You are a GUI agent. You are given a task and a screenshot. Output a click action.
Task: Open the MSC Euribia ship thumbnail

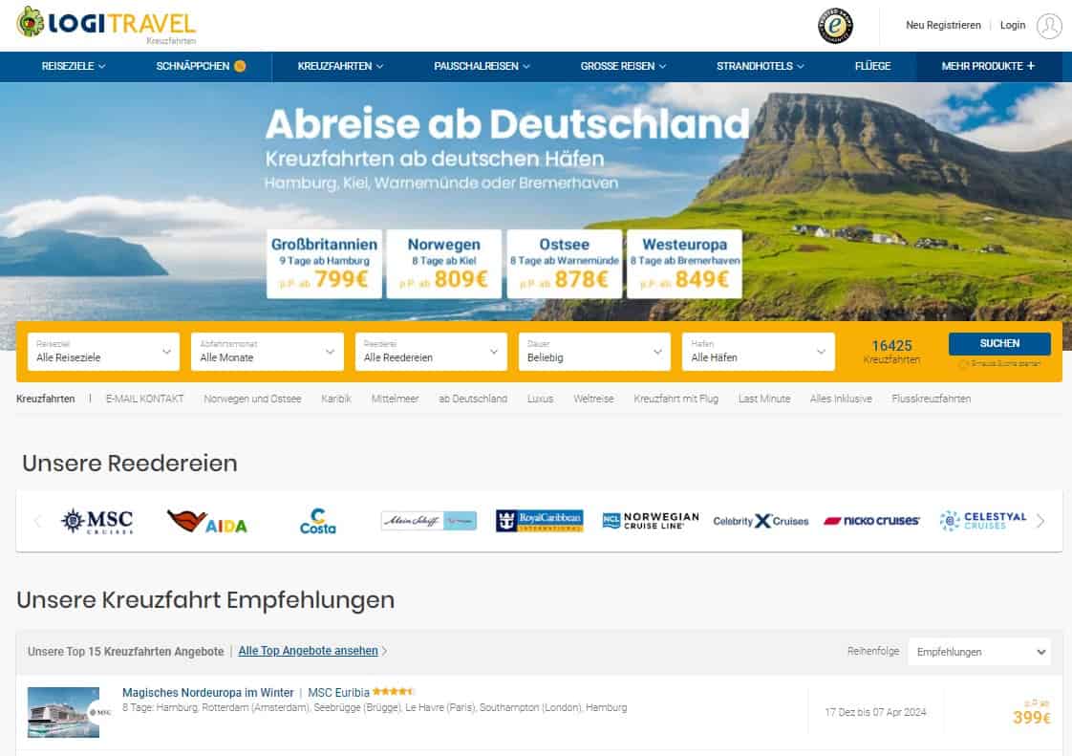tap(63, 712)
